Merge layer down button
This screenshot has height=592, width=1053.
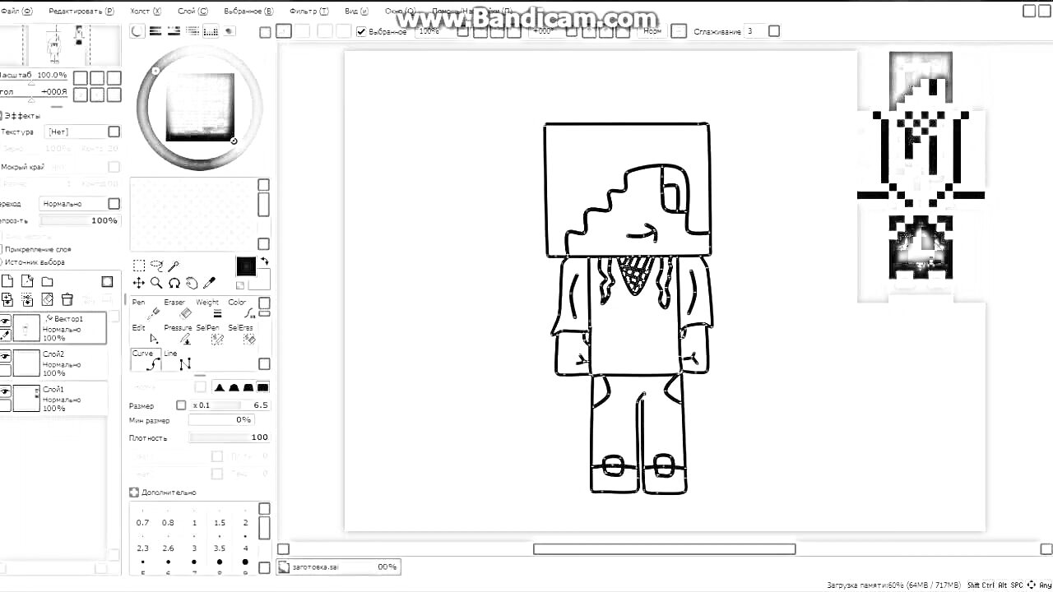pyautogui.click(x=27, y=299)
